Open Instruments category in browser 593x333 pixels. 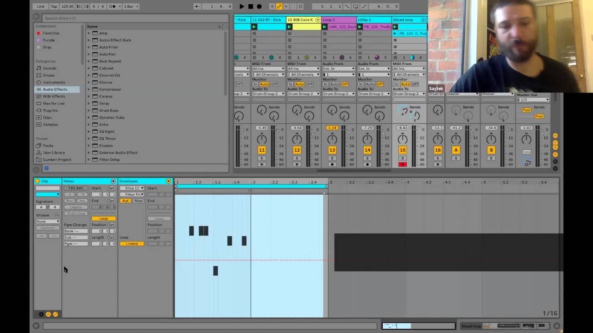(54, 82)
